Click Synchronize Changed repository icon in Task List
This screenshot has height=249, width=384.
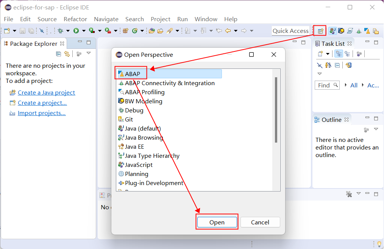point(348,65)
